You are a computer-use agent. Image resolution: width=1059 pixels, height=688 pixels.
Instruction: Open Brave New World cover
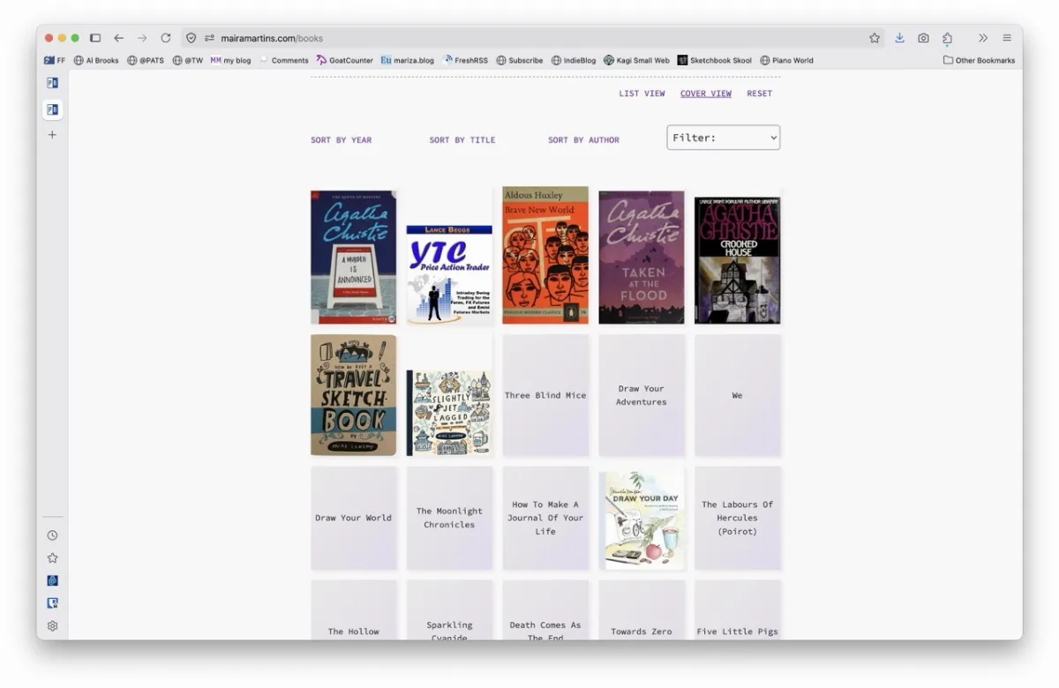(545, 255)
